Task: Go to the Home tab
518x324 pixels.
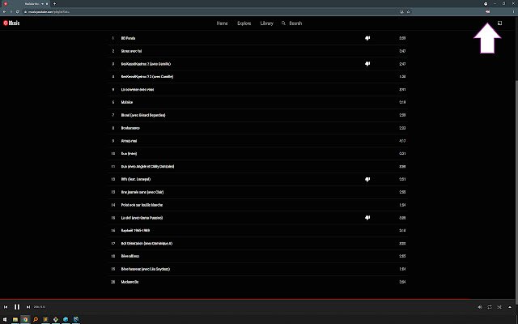Action: click(x=222, y=23)
